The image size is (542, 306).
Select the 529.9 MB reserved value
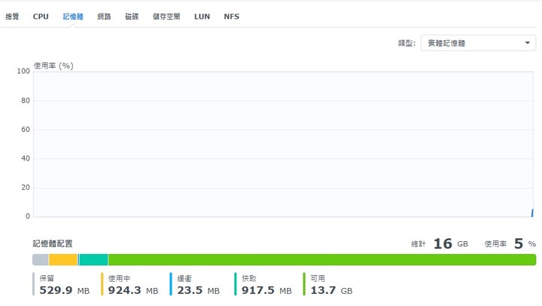(x=64, y=290)
